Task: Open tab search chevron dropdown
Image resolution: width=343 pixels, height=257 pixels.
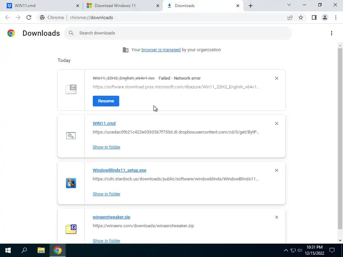Action: click(x=289, y=5)
